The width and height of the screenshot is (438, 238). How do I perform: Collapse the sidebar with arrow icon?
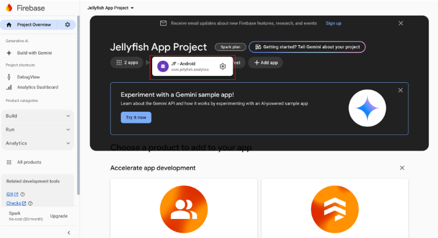[x=69, y=233]
